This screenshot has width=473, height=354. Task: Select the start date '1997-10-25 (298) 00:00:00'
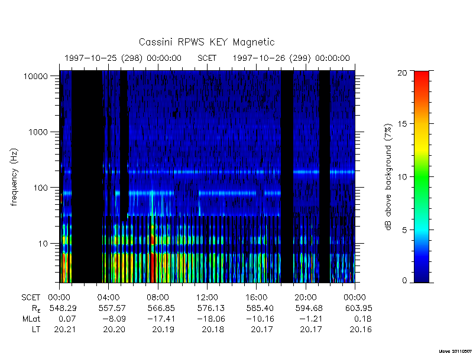(x=123, y=58)
